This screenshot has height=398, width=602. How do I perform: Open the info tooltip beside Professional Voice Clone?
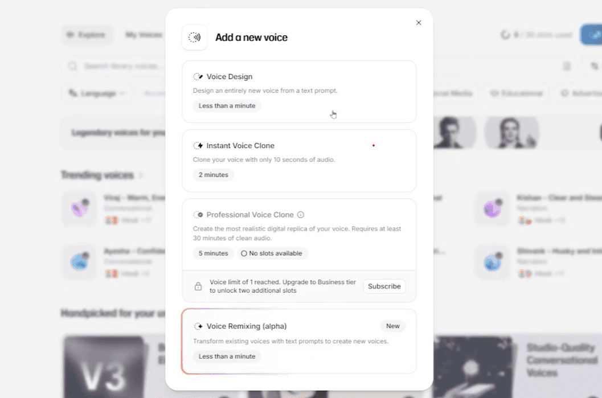301,215
